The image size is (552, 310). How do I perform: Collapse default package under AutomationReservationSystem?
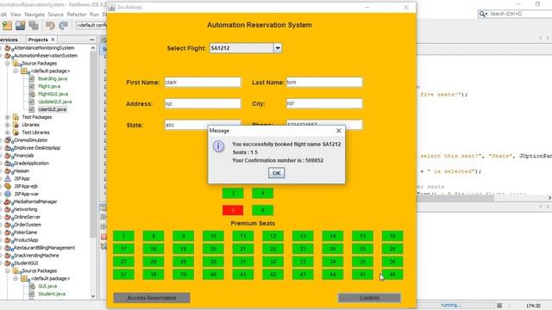[16, 71]
